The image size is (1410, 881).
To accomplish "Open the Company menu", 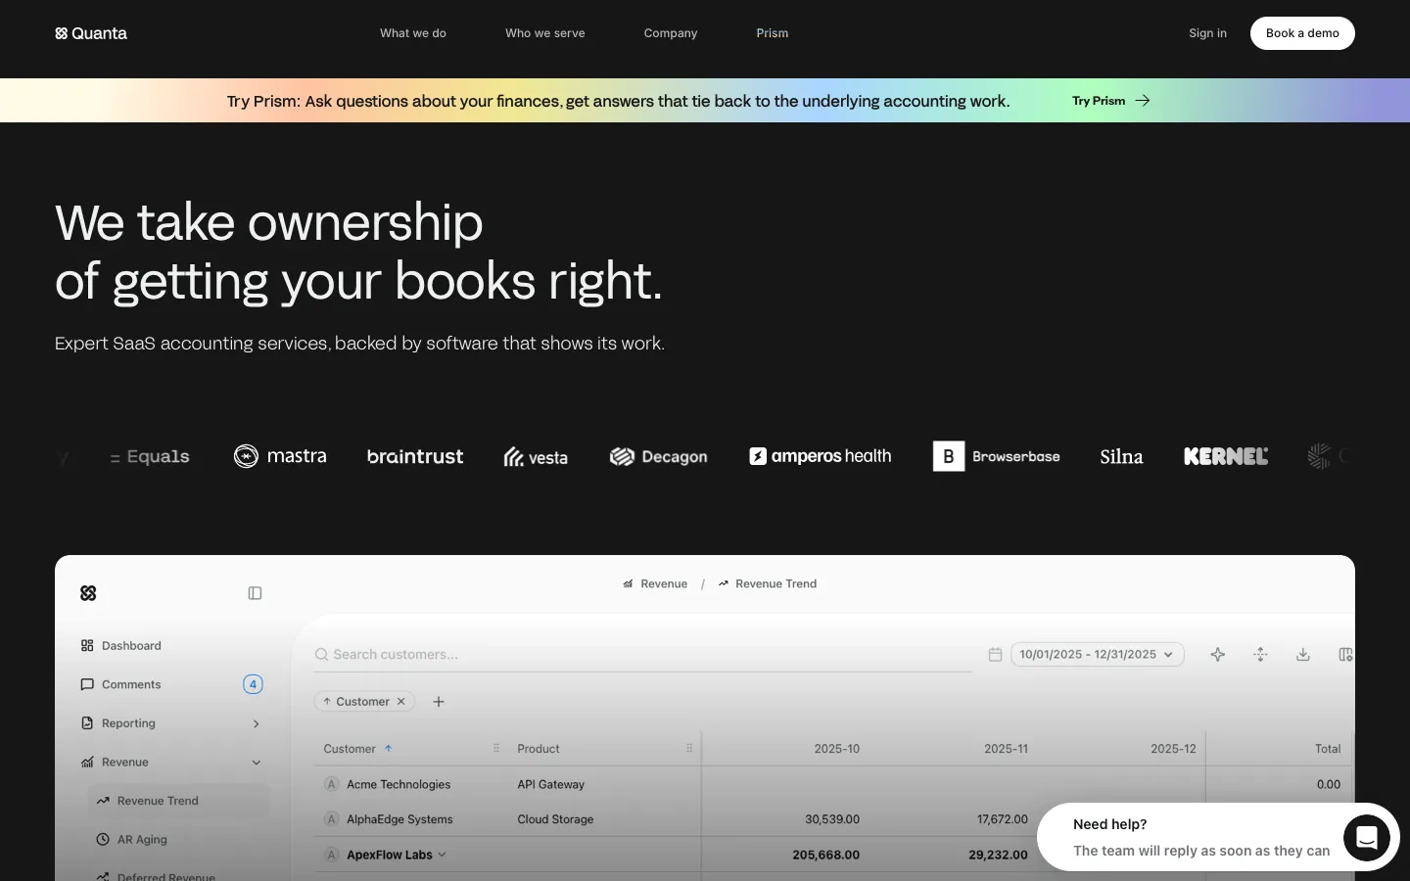I will coord(671,33).
